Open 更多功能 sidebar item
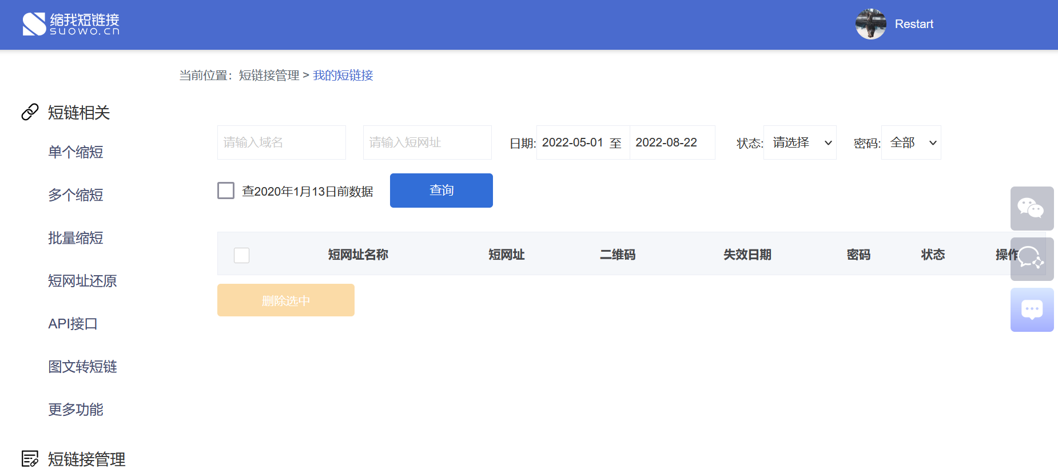This screenshot has width=1058, height=472. (75, 410)
